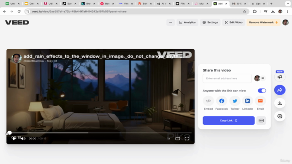Create a GIF with the GIF button
The height and width of the screenshot is (164, 292).
261,120
